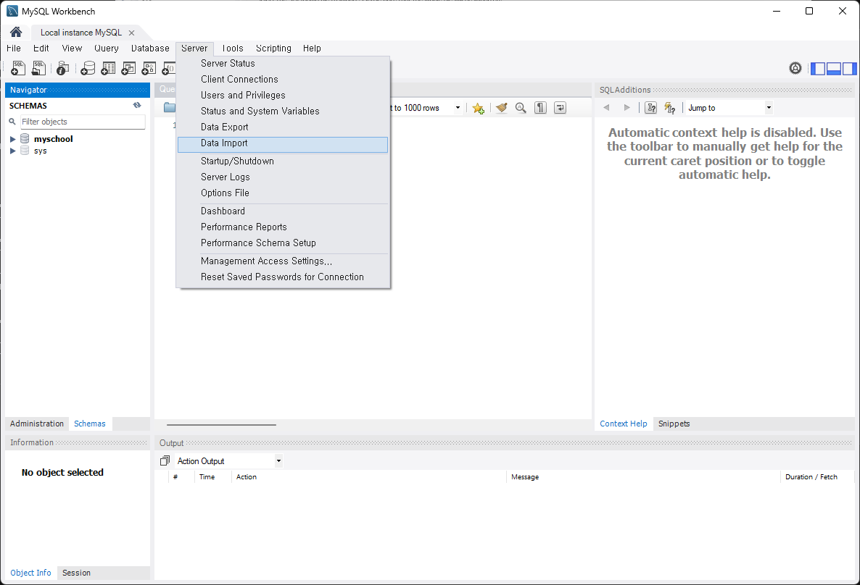Image resolution: width=860 pixels, height=585 pixels.
Task: Switch to the Schemas tab
Action: (x=90, y=424)
